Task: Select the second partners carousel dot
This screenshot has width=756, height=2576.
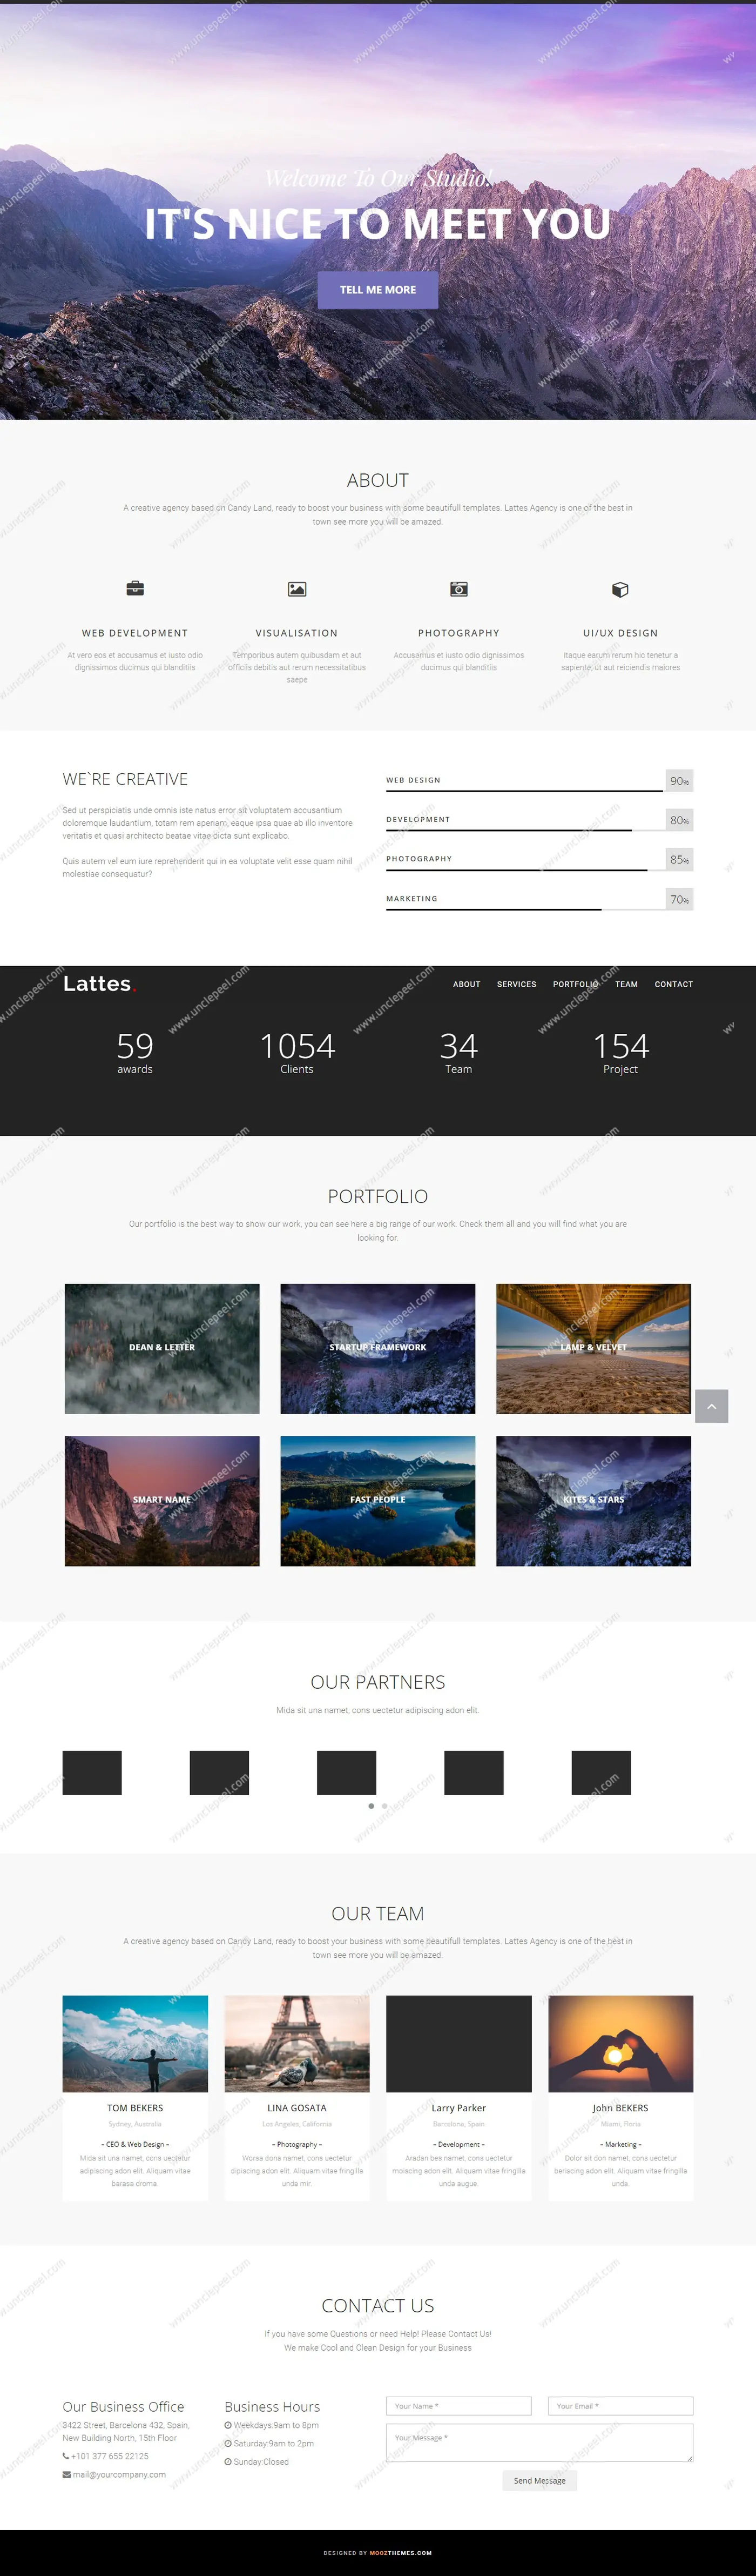Action: tap(384, 1806)
